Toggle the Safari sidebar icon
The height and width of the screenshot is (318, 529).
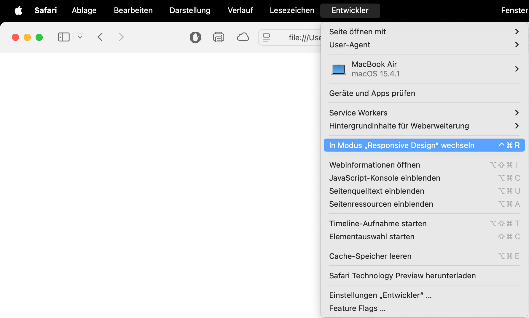(x=63, y=37)
